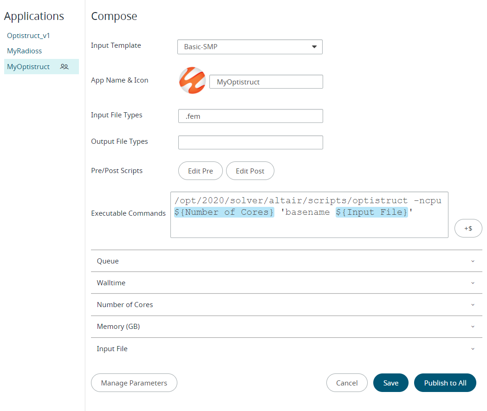487x411 pixels.
Task: Click Publish to All
Action: click(x=445, y=383)
